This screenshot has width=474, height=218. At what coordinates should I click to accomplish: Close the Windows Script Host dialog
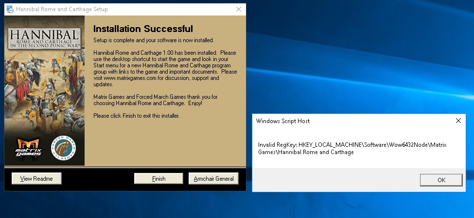coord(458,121)
